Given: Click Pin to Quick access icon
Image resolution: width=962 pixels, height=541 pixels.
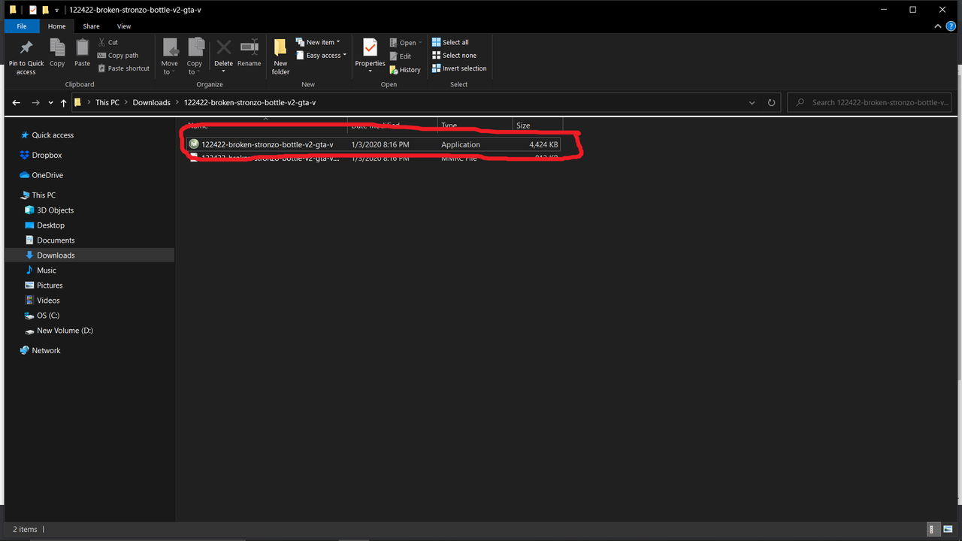Looking at the screenshot, I should click(x=26, y=56).
